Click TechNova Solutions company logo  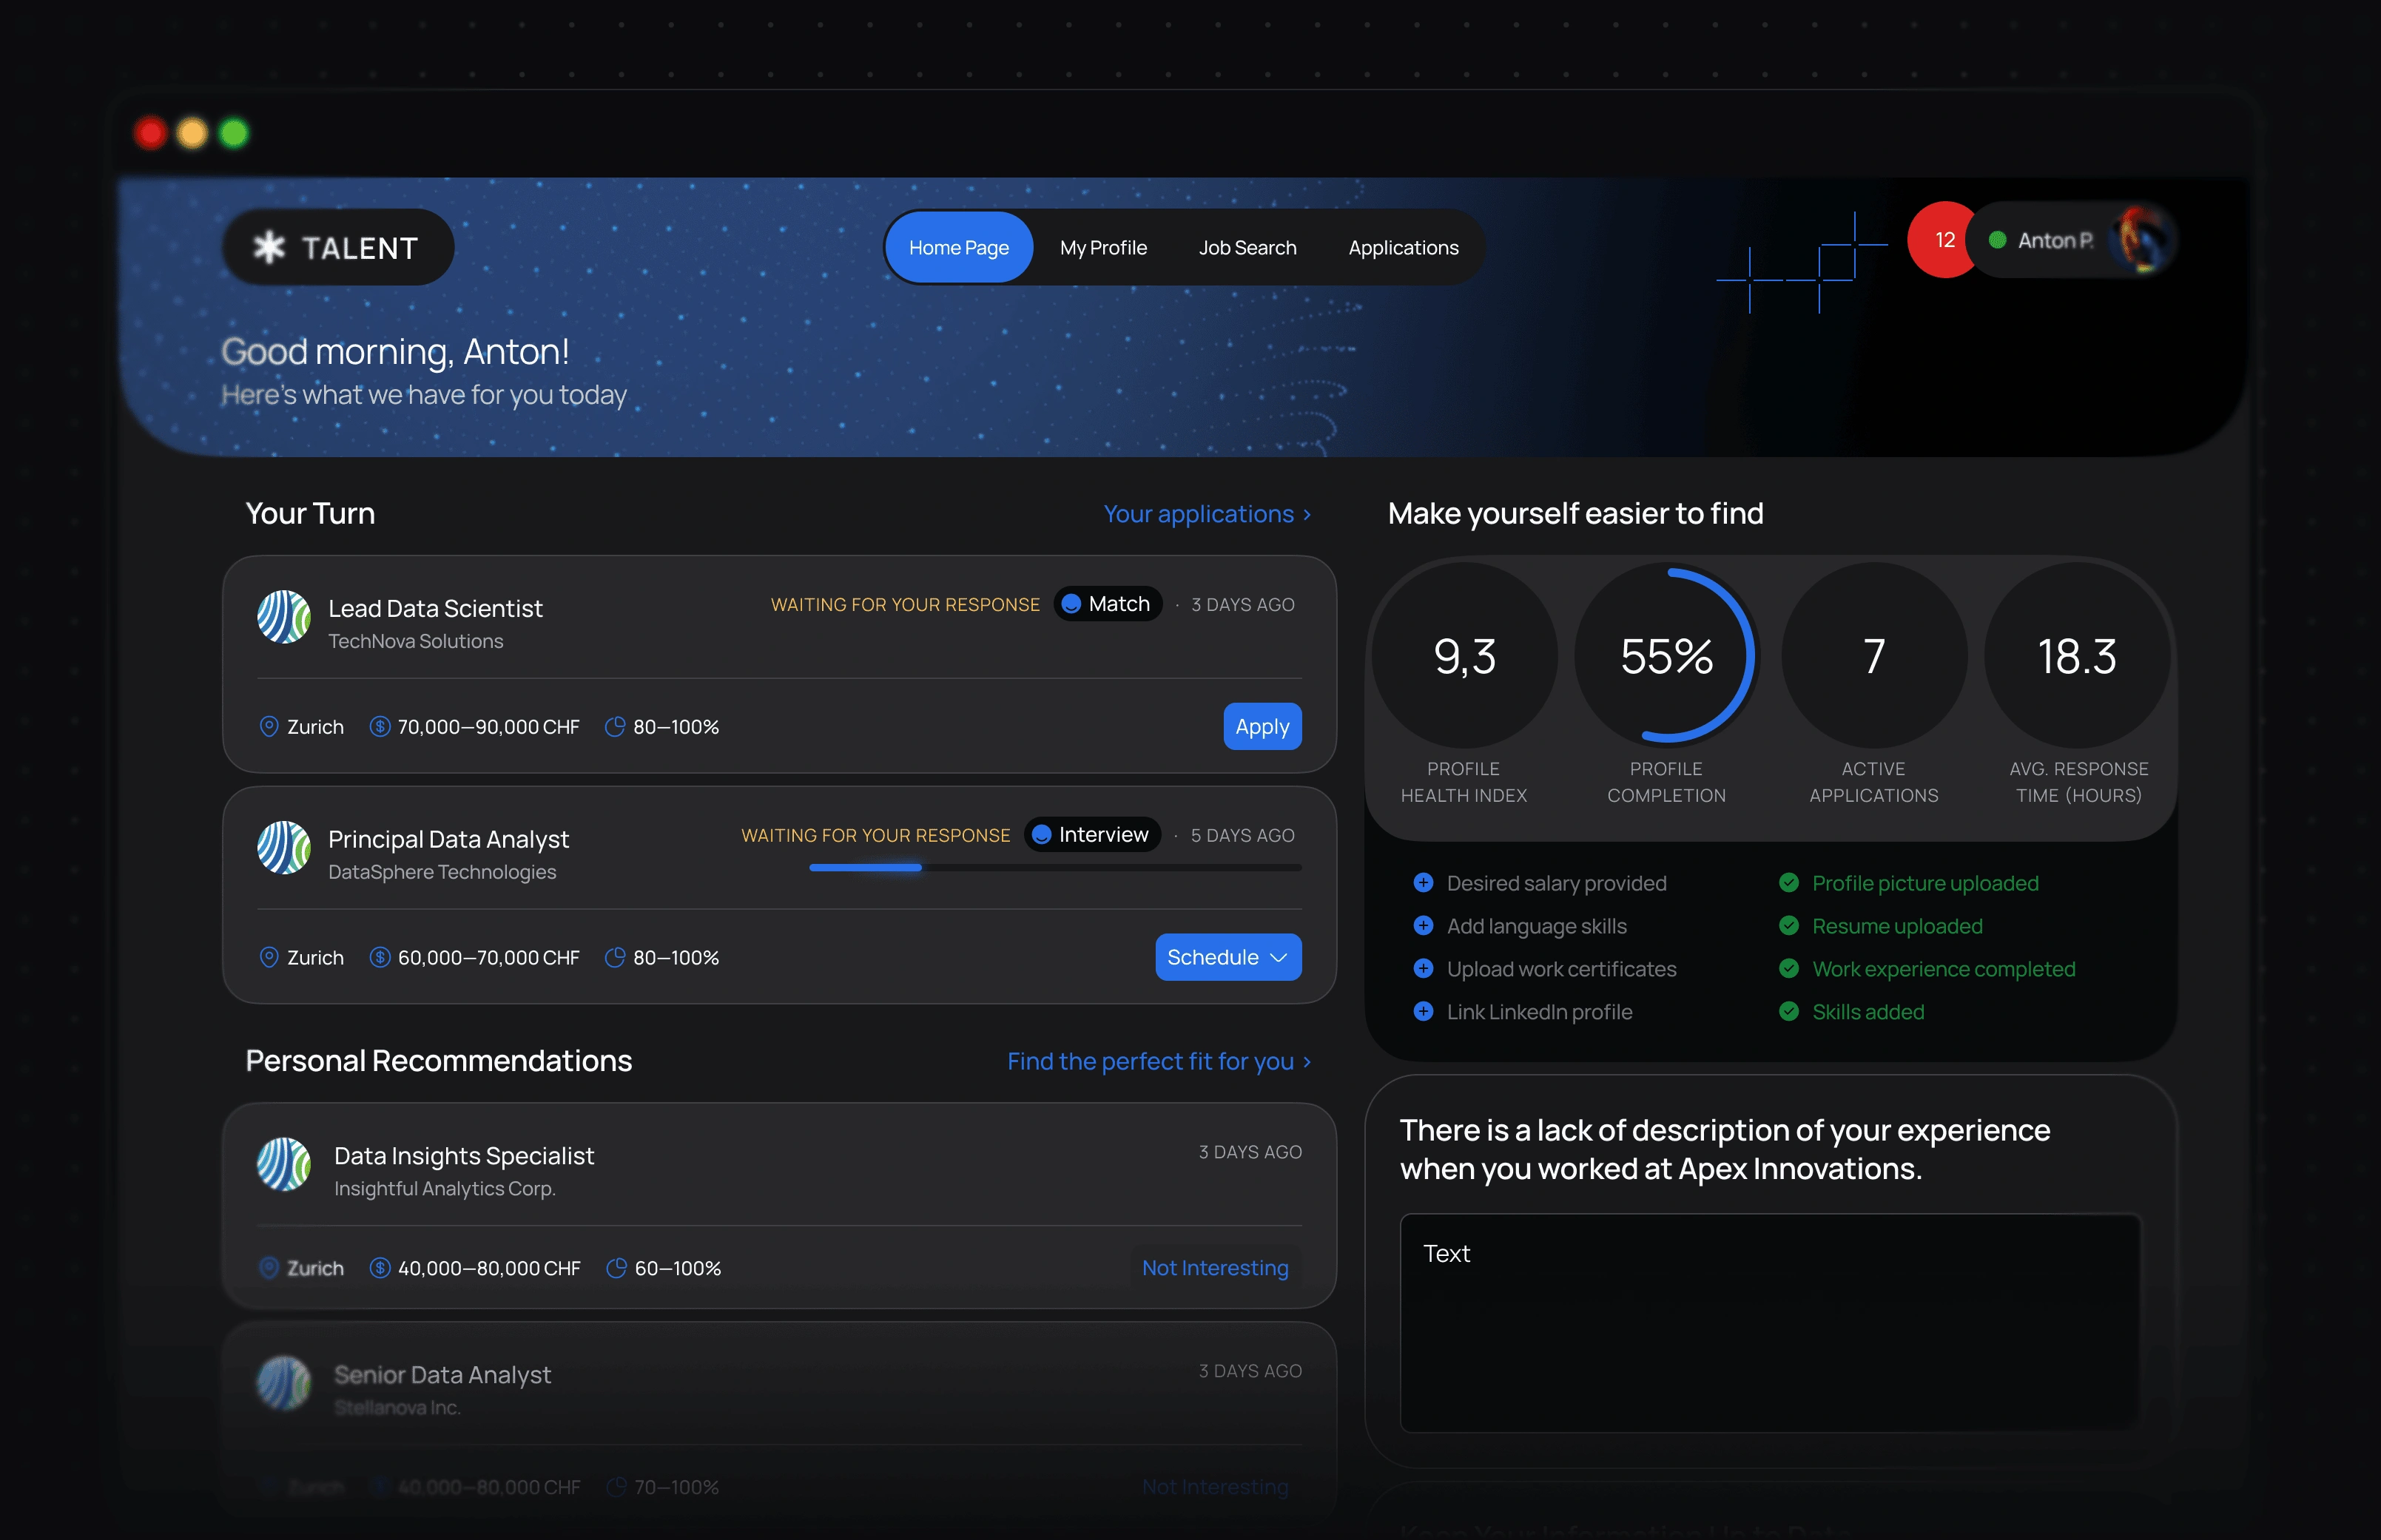click(x=284, y=617)
